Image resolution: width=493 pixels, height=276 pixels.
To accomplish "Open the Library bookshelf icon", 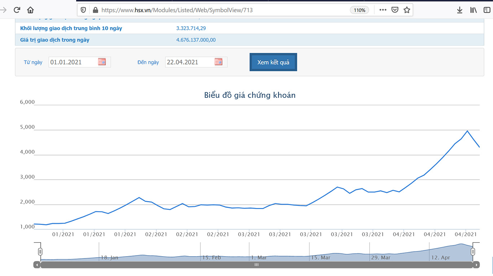I will click(x=473, y=10).
